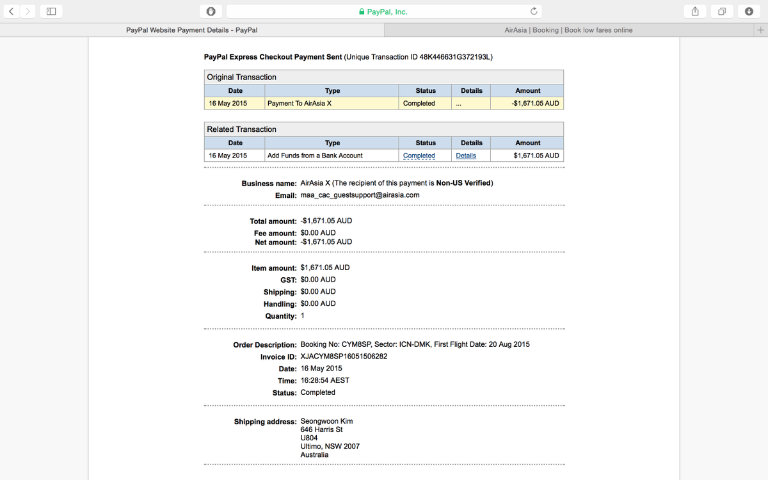Screen dimensions: 768x480
Task: Click the 'Non-US Verified' recipient text
Action: tap(463, 183)
